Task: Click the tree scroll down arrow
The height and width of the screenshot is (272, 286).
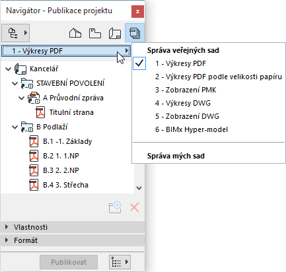Action: pos(139,188)
